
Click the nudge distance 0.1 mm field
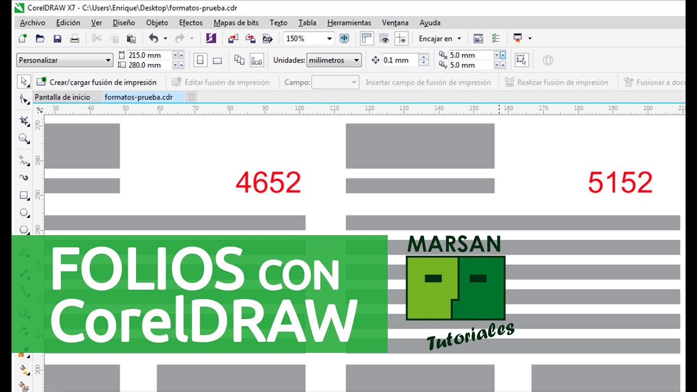pos(400,60)
